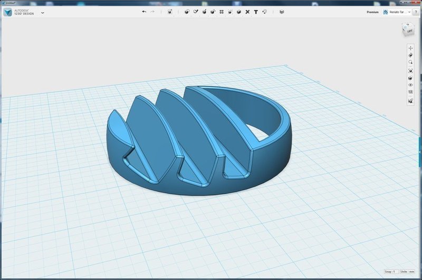422x280 pixels.
Task: Toggle the grid visibility icon
Action: click(x=410, y=92)
